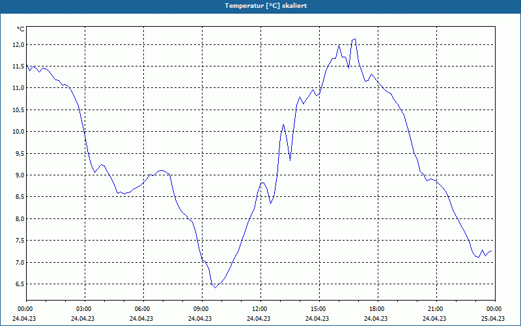The width and height of the screenshot is (521, 326).
Task: Select the 12,0 y-axis label
Action: click(18, 44)
